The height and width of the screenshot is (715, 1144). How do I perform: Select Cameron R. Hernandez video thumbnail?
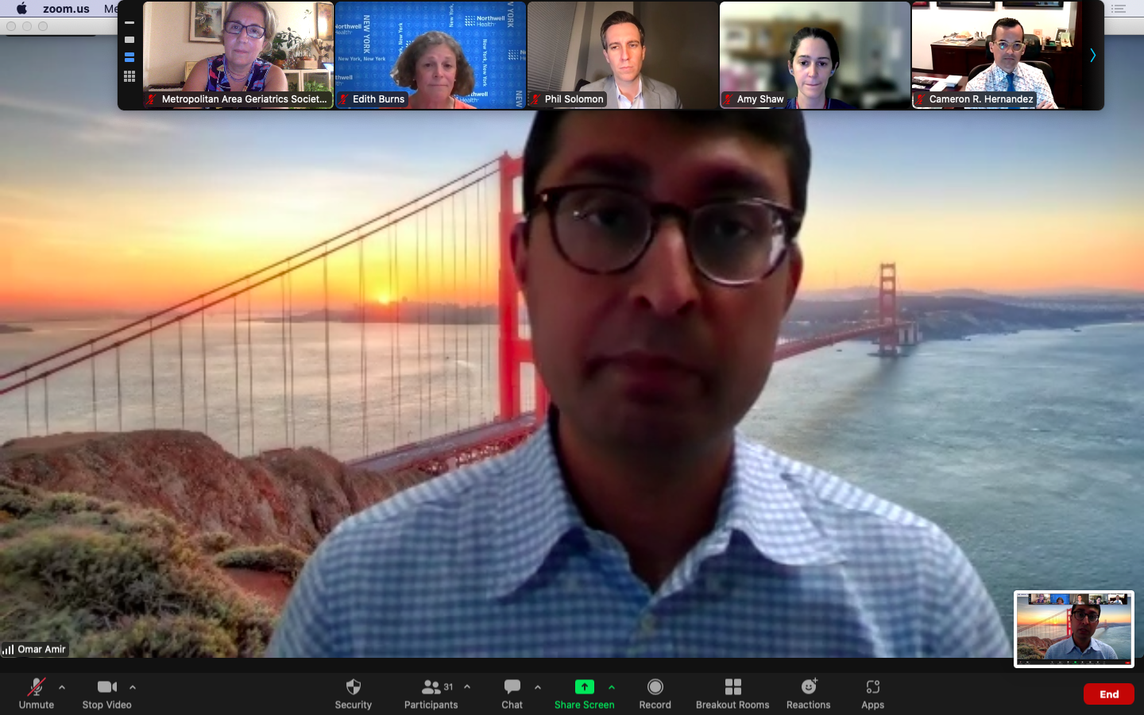1007,55
